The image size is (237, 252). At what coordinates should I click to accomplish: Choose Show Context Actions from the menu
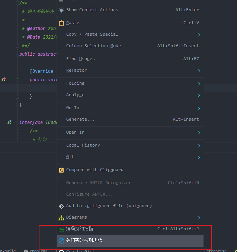[130, 10]
